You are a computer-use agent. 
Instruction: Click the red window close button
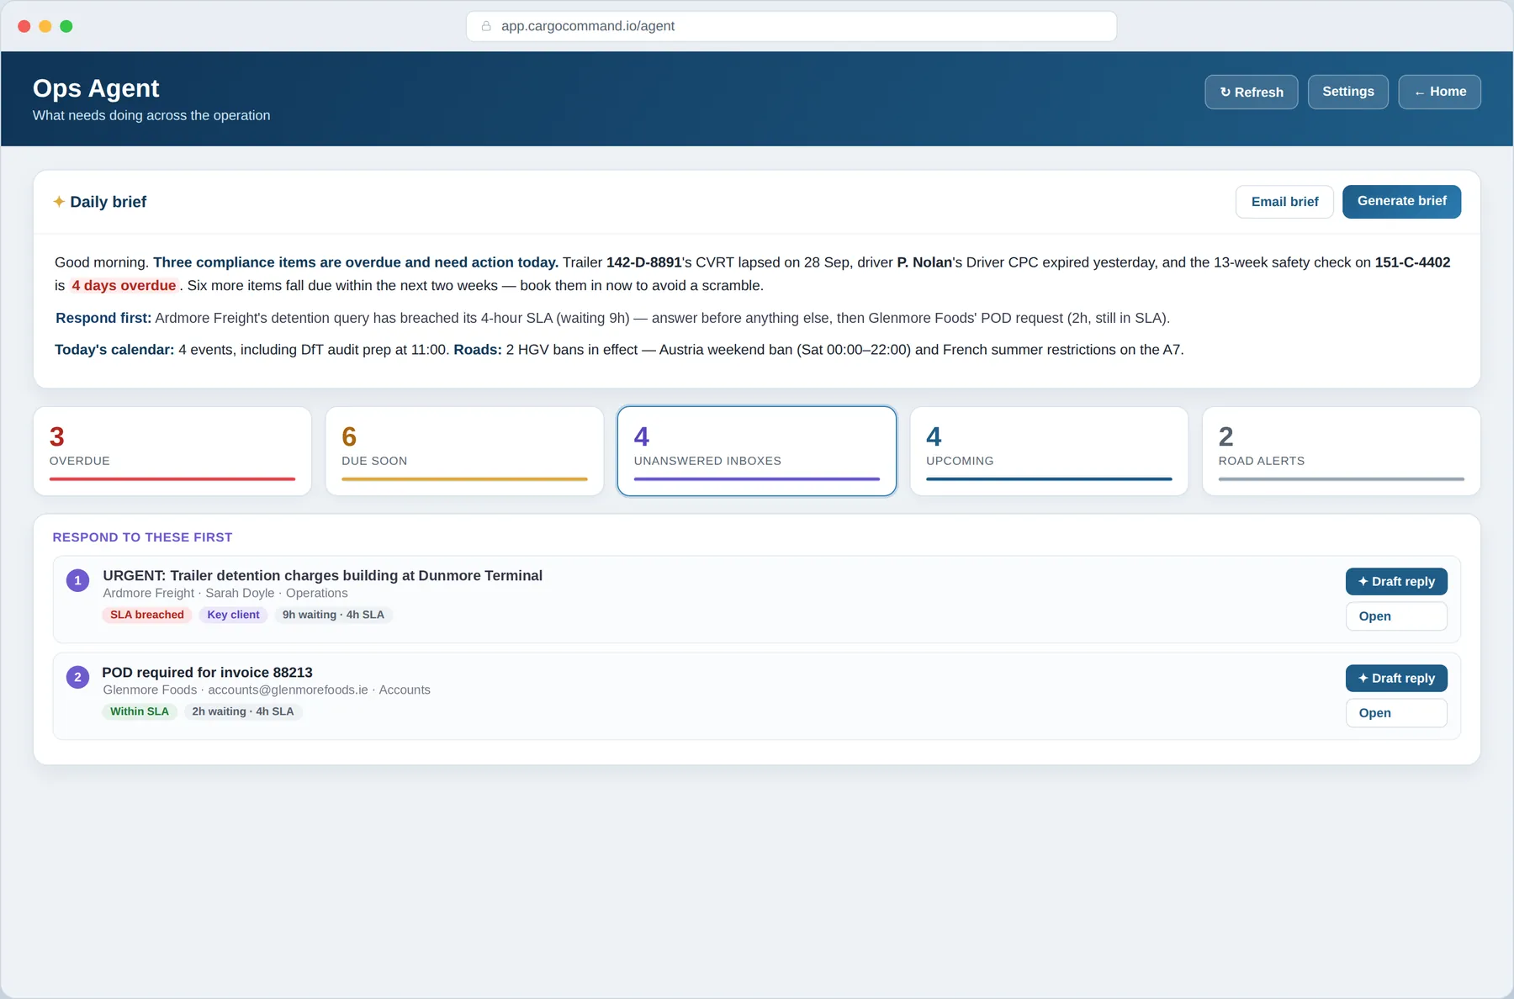(x=24, y=26)
